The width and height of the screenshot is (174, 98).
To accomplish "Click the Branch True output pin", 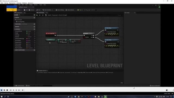I will tap(94, 35).
